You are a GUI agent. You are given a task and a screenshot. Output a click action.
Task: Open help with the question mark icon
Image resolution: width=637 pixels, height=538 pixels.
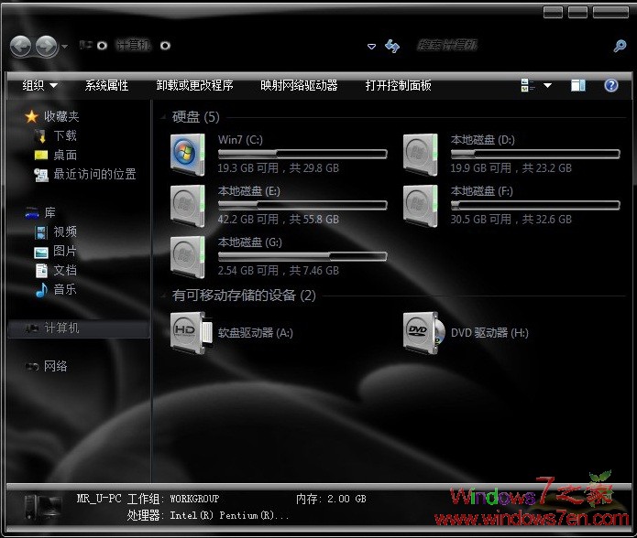pos(611,85)
